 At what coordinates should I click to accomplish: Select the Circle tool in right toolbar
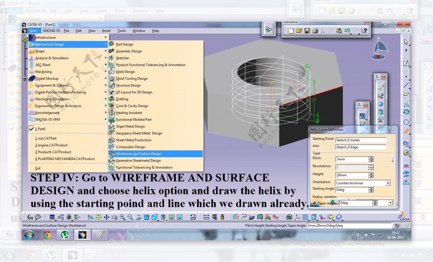406,122
